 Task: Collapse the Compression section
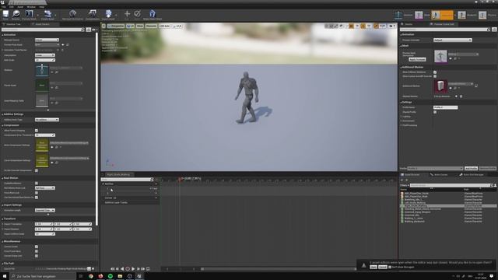pyautogui.click(x=2, y=125)
